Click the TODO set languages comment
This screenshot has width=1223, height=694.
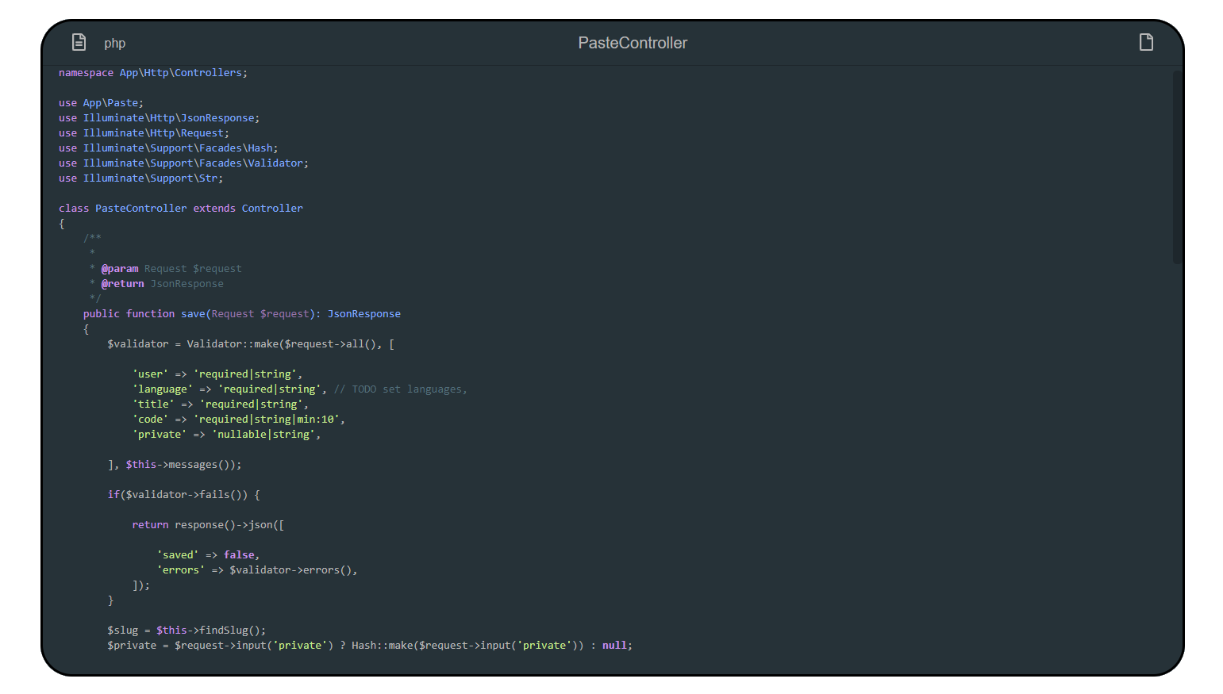(400, 389)
